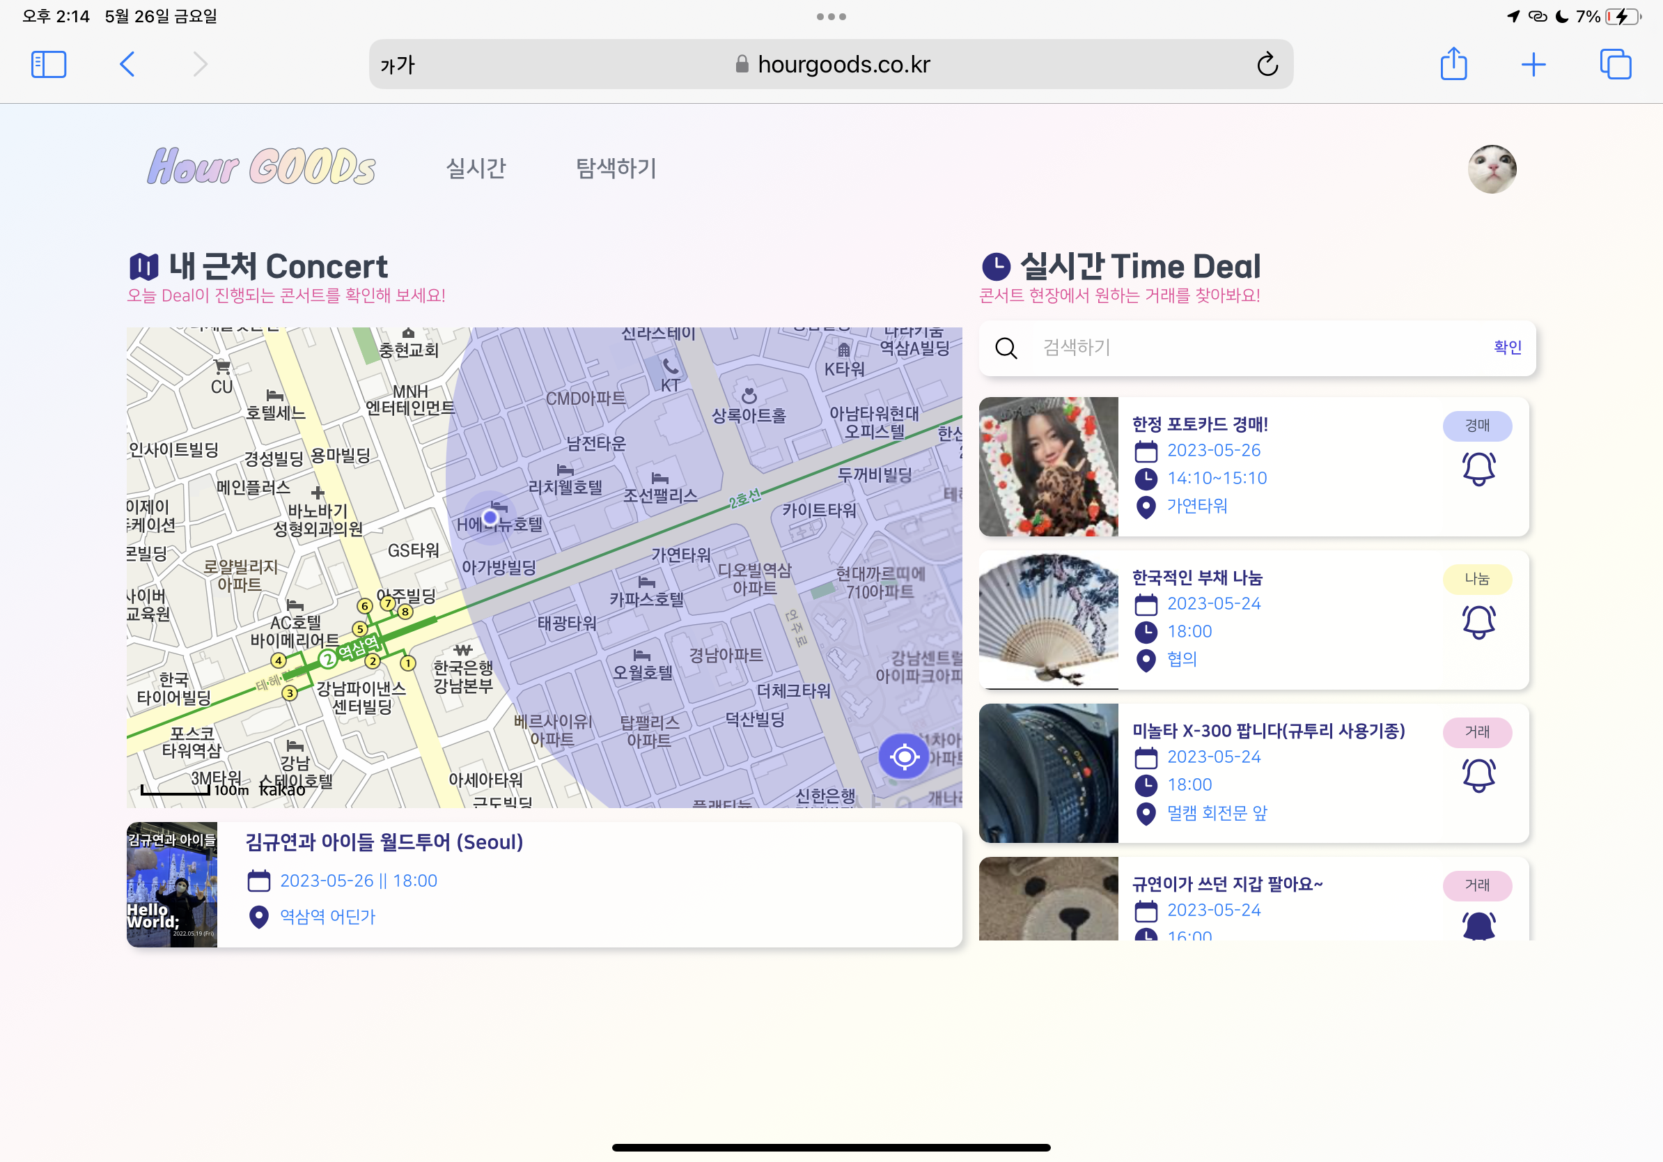Open the 탐색하기 menu tab
Screen dimensions: 1663x1162
point(616,168)
